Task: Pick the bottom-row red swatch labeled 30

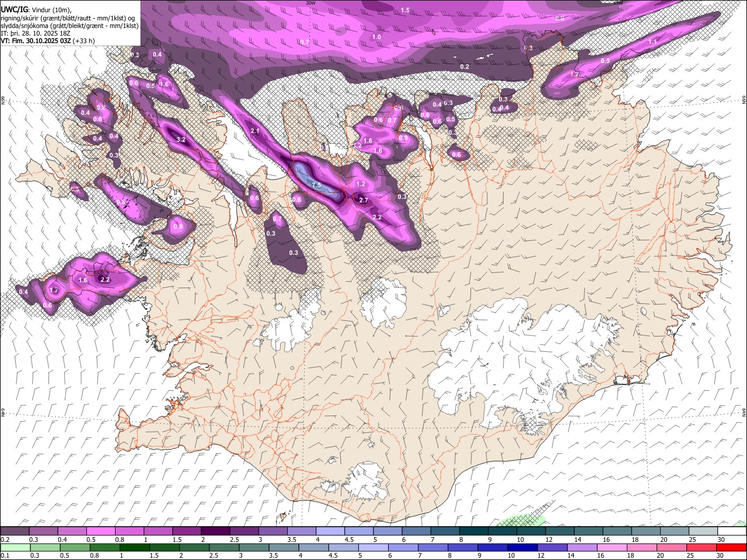Action: tap(732, 547)
